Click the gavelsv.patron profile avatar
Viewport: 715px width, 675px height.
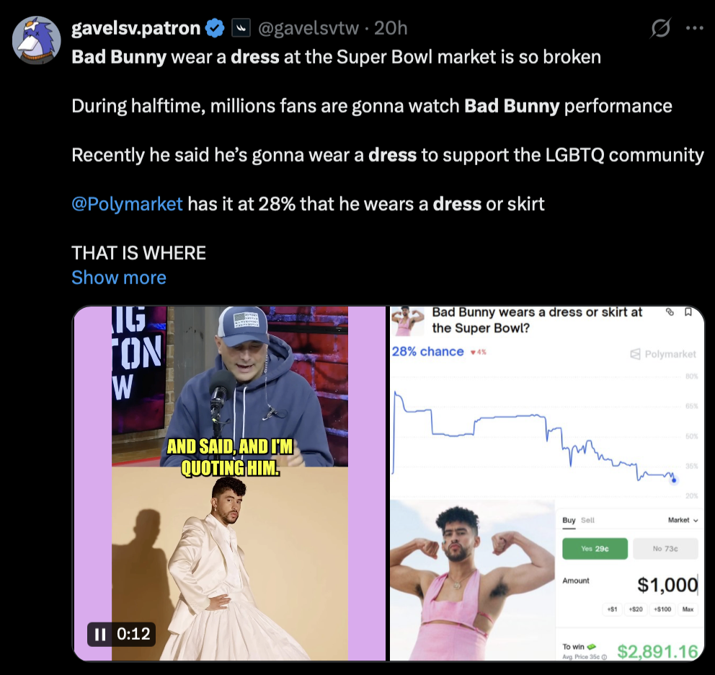coord(37,40)
